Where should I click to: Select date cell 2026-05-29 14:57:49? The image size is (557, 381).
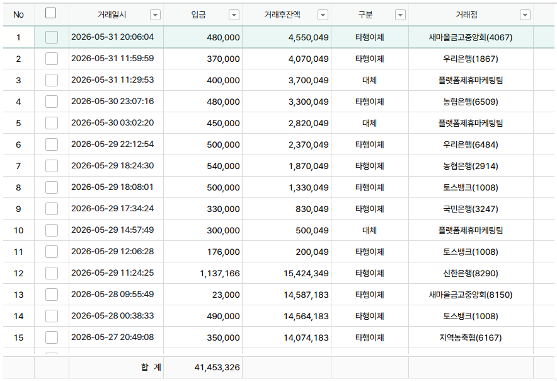[x=113, y=230]
